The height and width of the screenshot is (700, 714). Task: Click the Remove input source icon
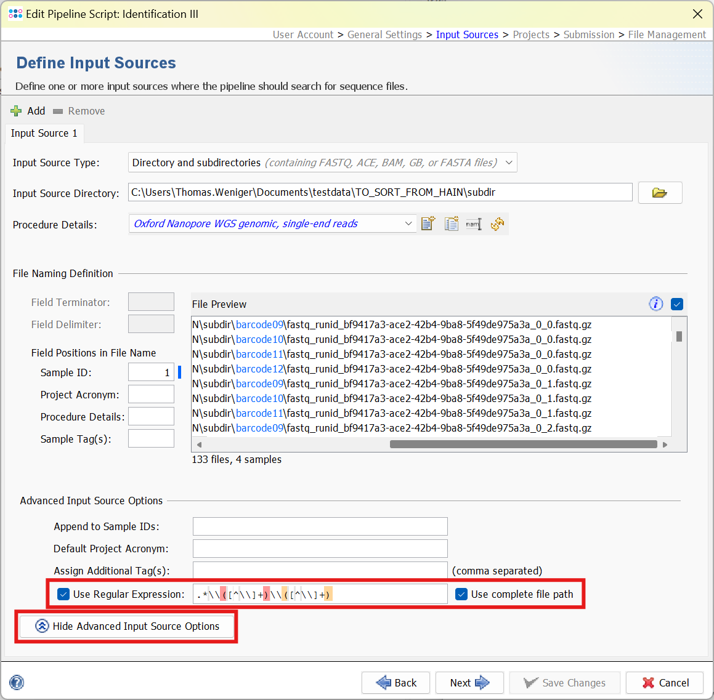click(58, 111)
